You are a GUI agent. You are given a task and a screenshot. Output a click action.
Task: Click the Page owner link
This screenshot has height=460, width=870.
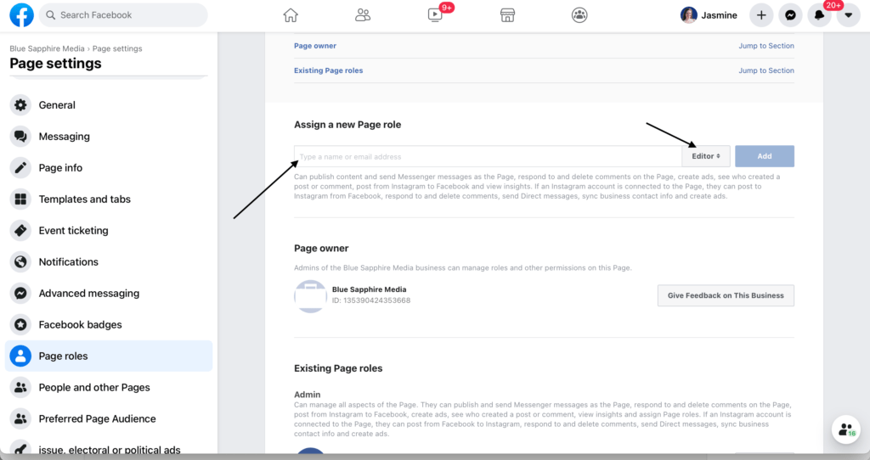click(x=315, y=46)
